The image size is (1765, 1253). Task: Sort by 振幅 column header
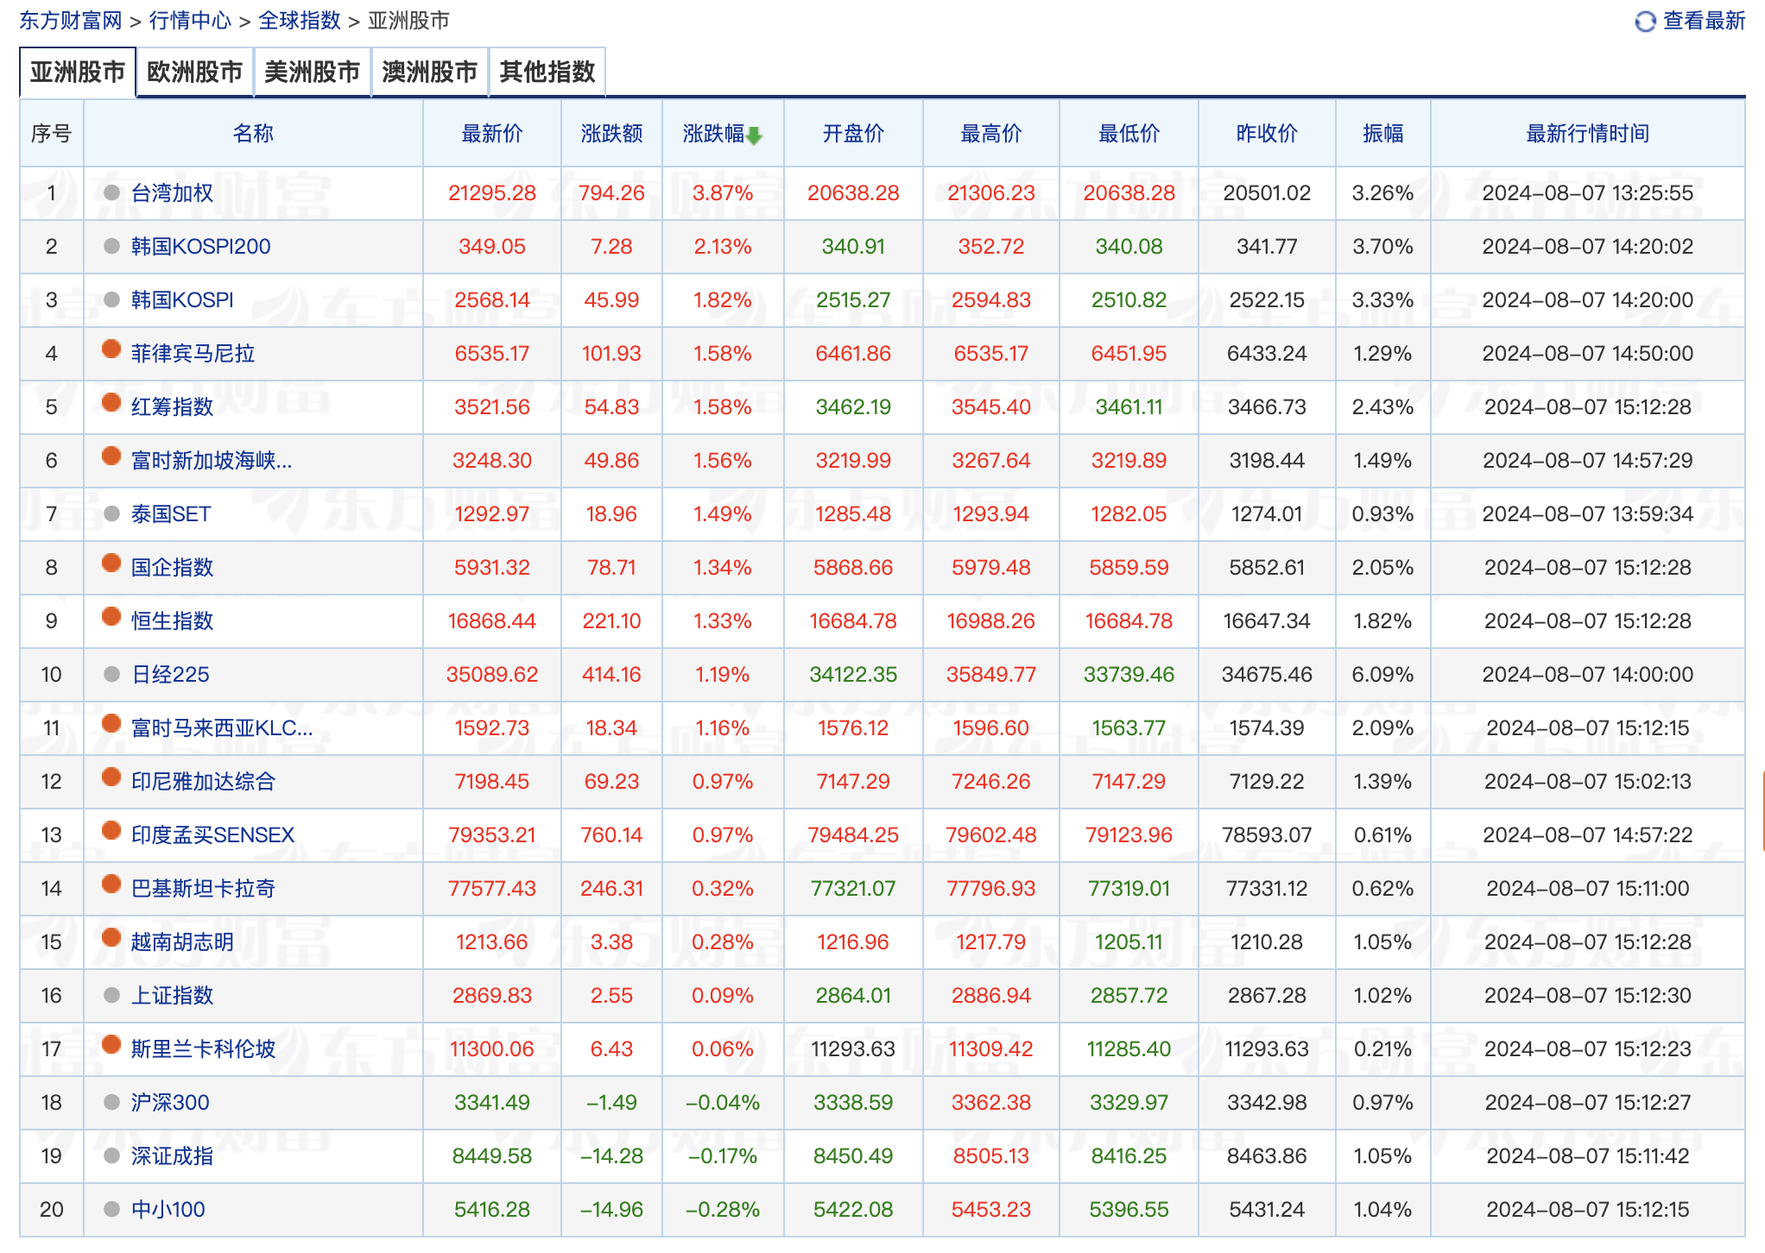1383,134
